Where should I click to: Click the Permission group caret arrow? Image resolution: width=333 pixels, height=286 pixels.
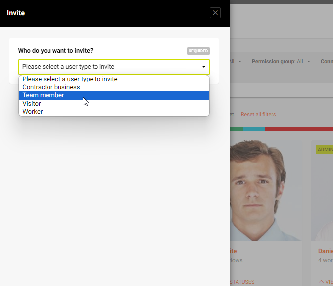pyautogui.click(x=309, y=62)
